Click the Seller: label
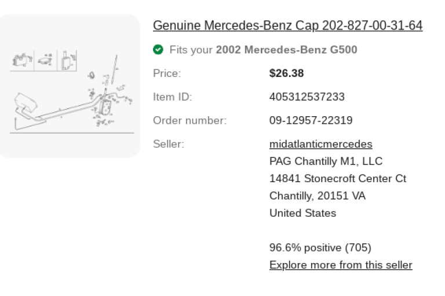The height and width of the screenshot is (296, 445). pos(168,144)
